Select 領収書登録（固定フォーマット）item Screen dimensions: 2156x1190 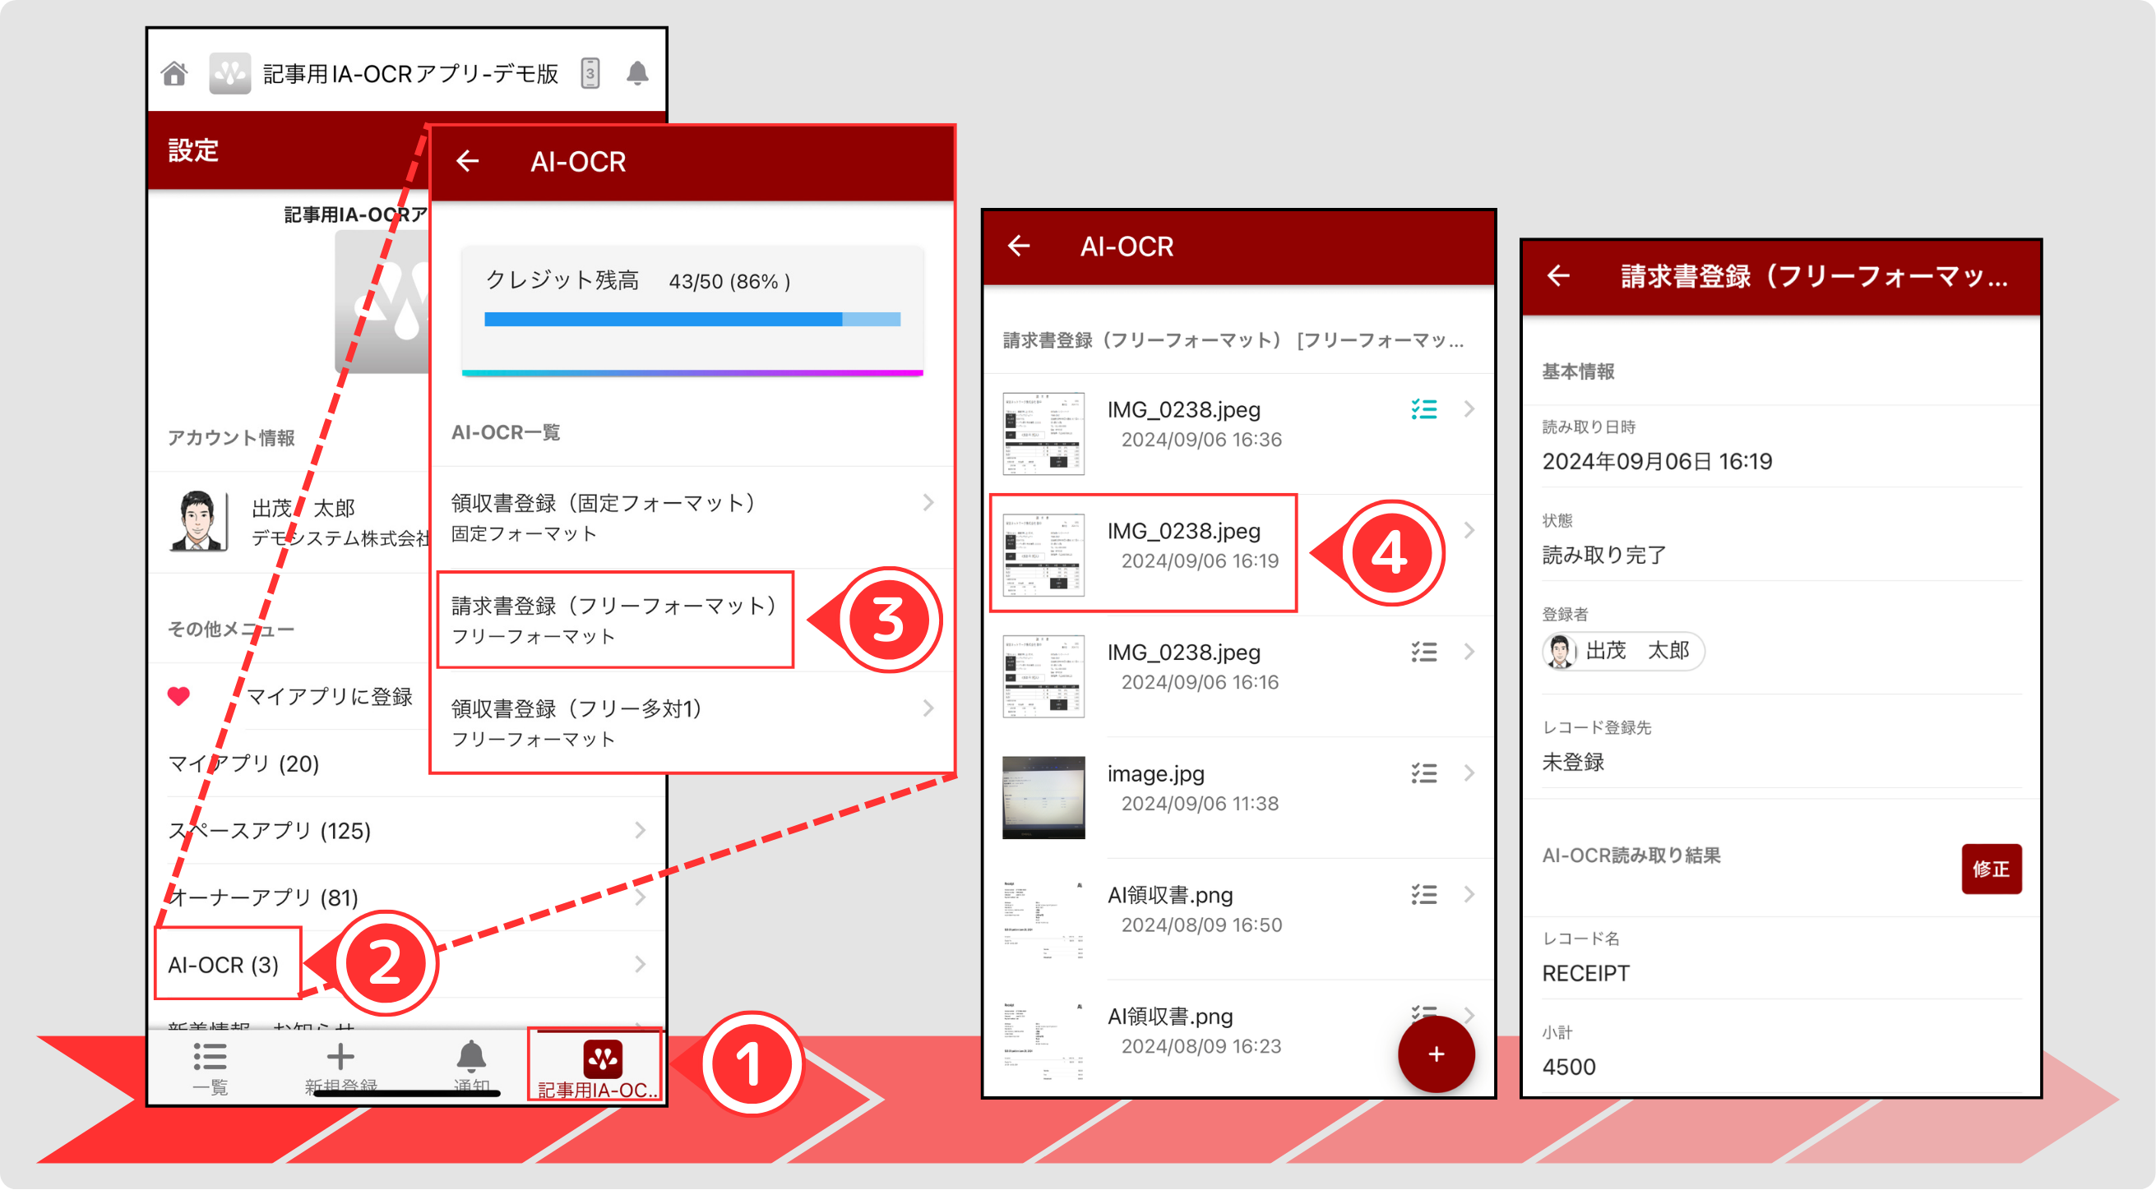[x=693, y=517]
